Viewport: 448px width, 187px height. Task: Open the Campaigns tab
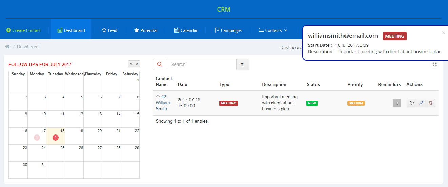[228, 30]
